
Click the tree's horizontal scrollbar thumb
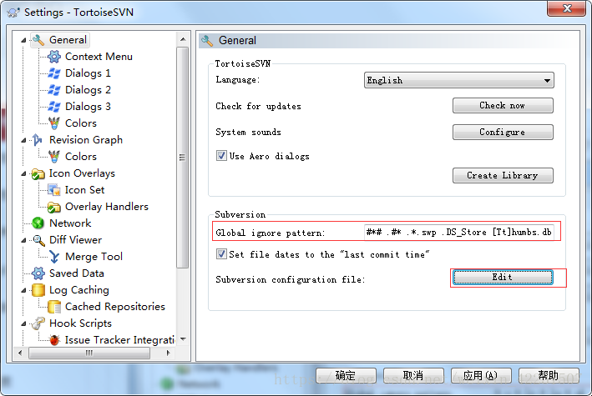(x=89, y=353)
